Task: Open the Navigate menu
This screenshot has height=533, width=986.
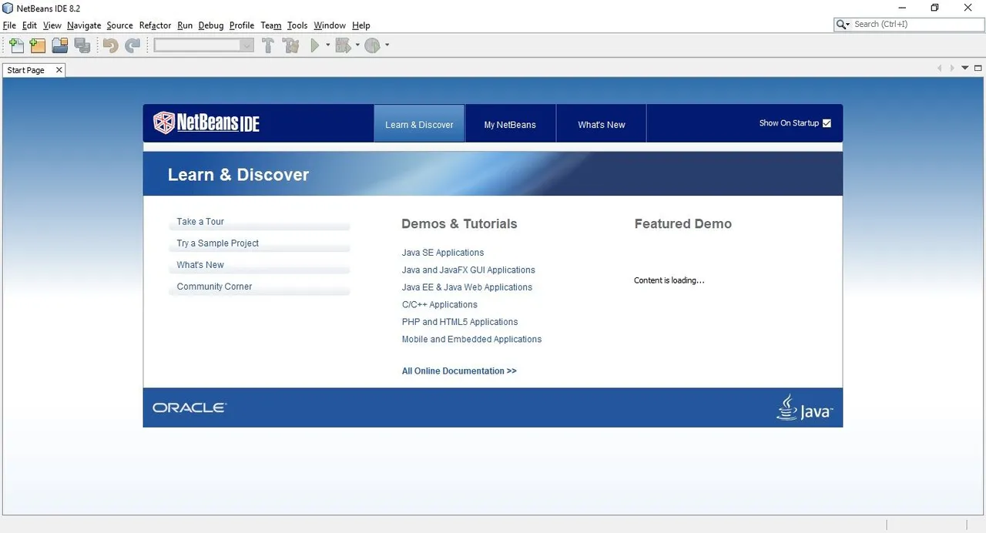Action: (84, 25)
